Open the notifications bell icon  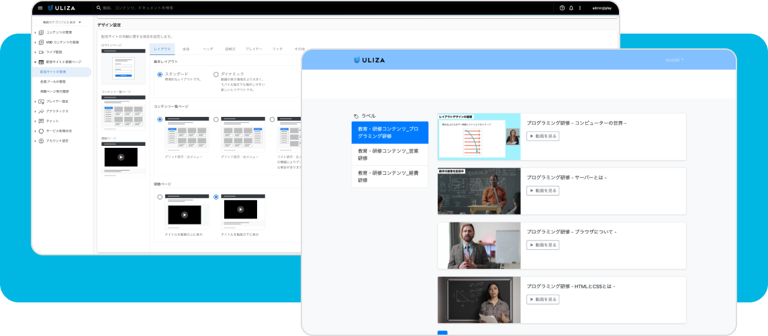pos(571,8)
